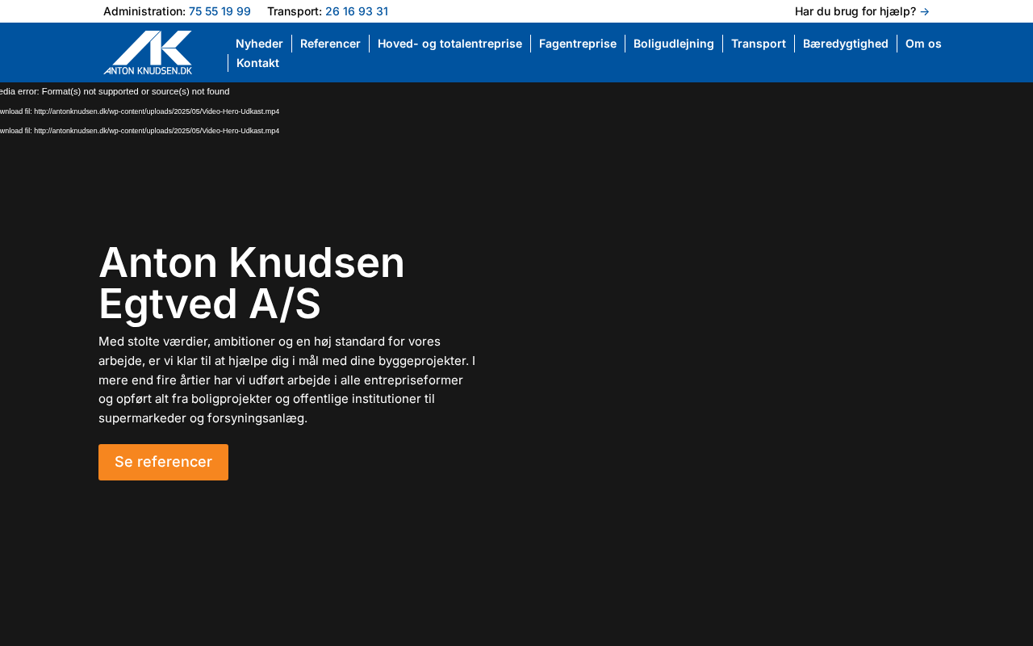Click the 'Administration:' label
Screen dimensions: 1033x646
(144, 11)
